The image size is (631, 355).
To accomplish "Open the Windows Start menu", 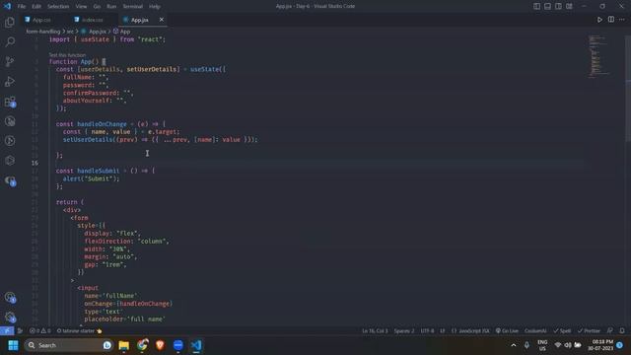I will point(13,345).
